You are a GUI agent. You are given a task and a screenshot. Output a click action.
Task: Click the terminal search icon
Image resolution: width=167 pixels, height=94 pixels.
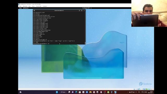click(x=79, y=10)
